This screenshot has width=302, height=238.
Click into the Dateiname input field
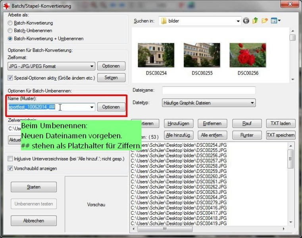(x=208, y=90)
